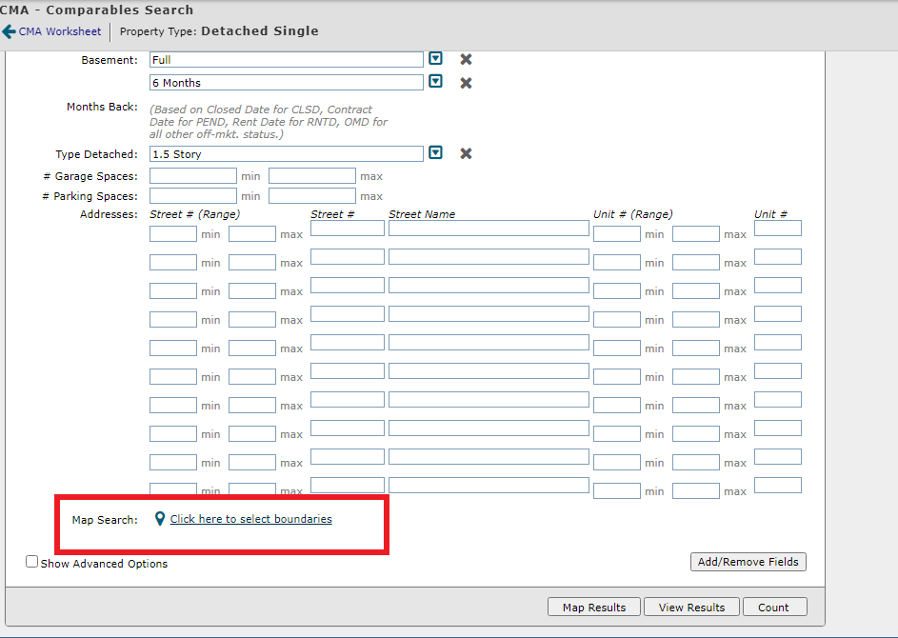The width and height of the screenshot is (898, 638).
Task: Click the Months Back field showing 6 Months
Action: click(x=287, y=83)
